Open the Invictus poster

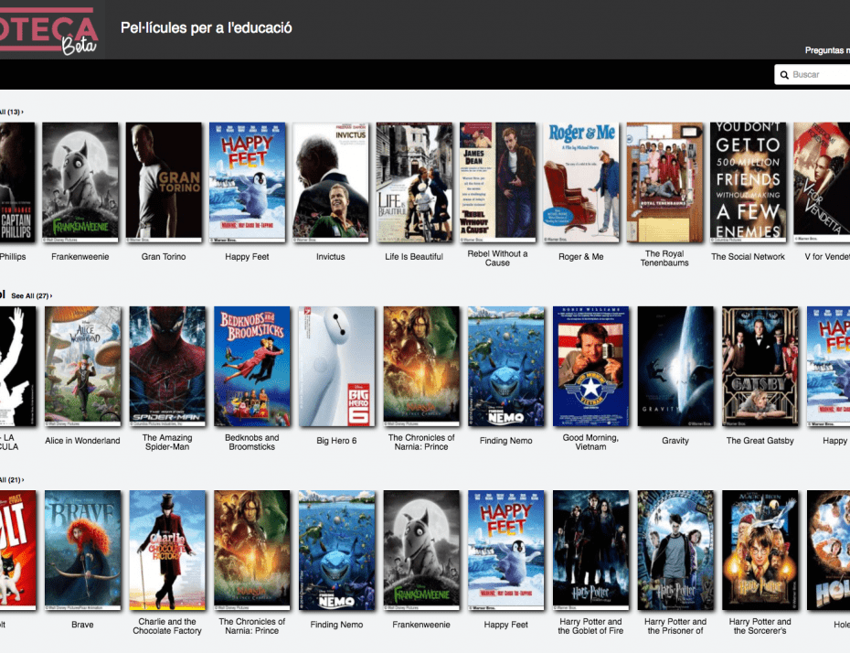[x=331, y=182]
